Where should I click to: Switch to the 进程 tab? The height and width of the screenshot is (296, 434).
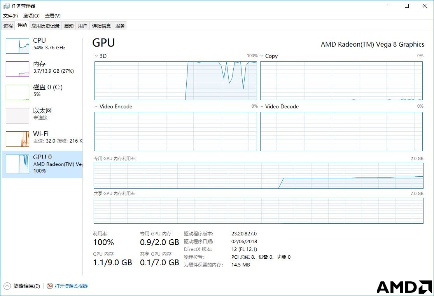[8, 26]
